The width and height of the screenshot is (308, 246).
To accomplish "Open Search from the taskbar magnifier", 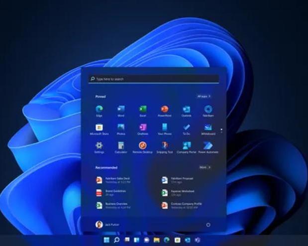I will click(x=116, y=240).
